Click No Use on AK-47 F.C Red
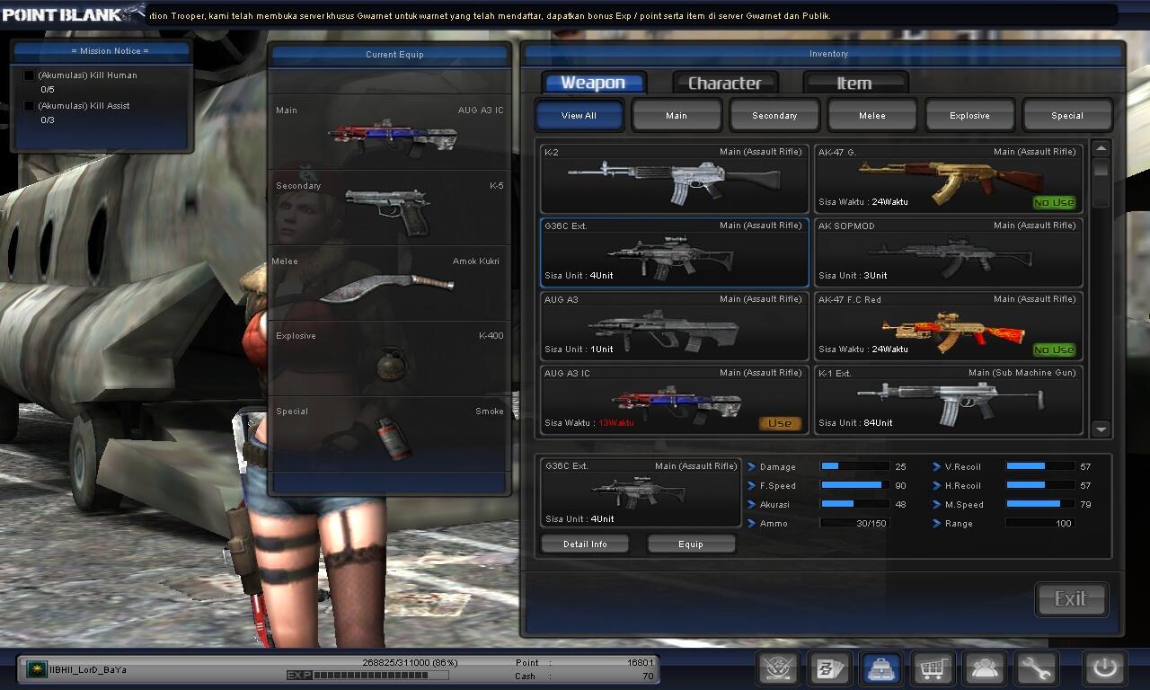Screen dimensions: 1150x690 tap(1054, 349)
